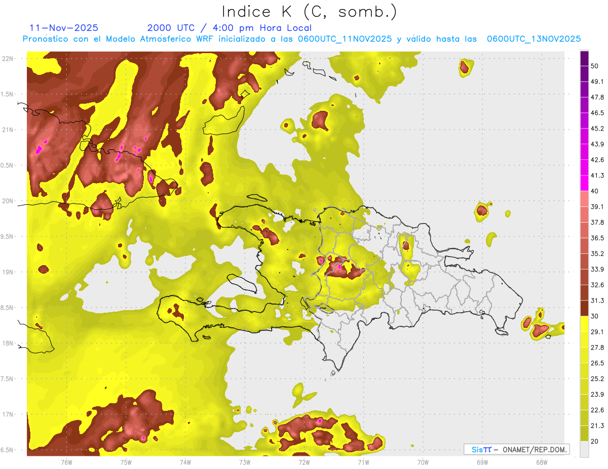Click the colorbar label "46.5"
This screenshot has width=608, height=469.
[x=597, y=113]
